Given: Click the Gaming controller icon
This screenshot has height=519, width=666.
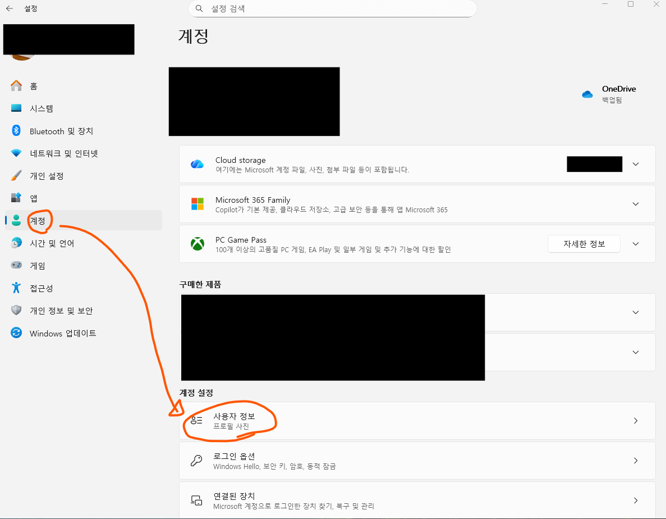Looking at the screenshot, I should click(x=16, y=265).
